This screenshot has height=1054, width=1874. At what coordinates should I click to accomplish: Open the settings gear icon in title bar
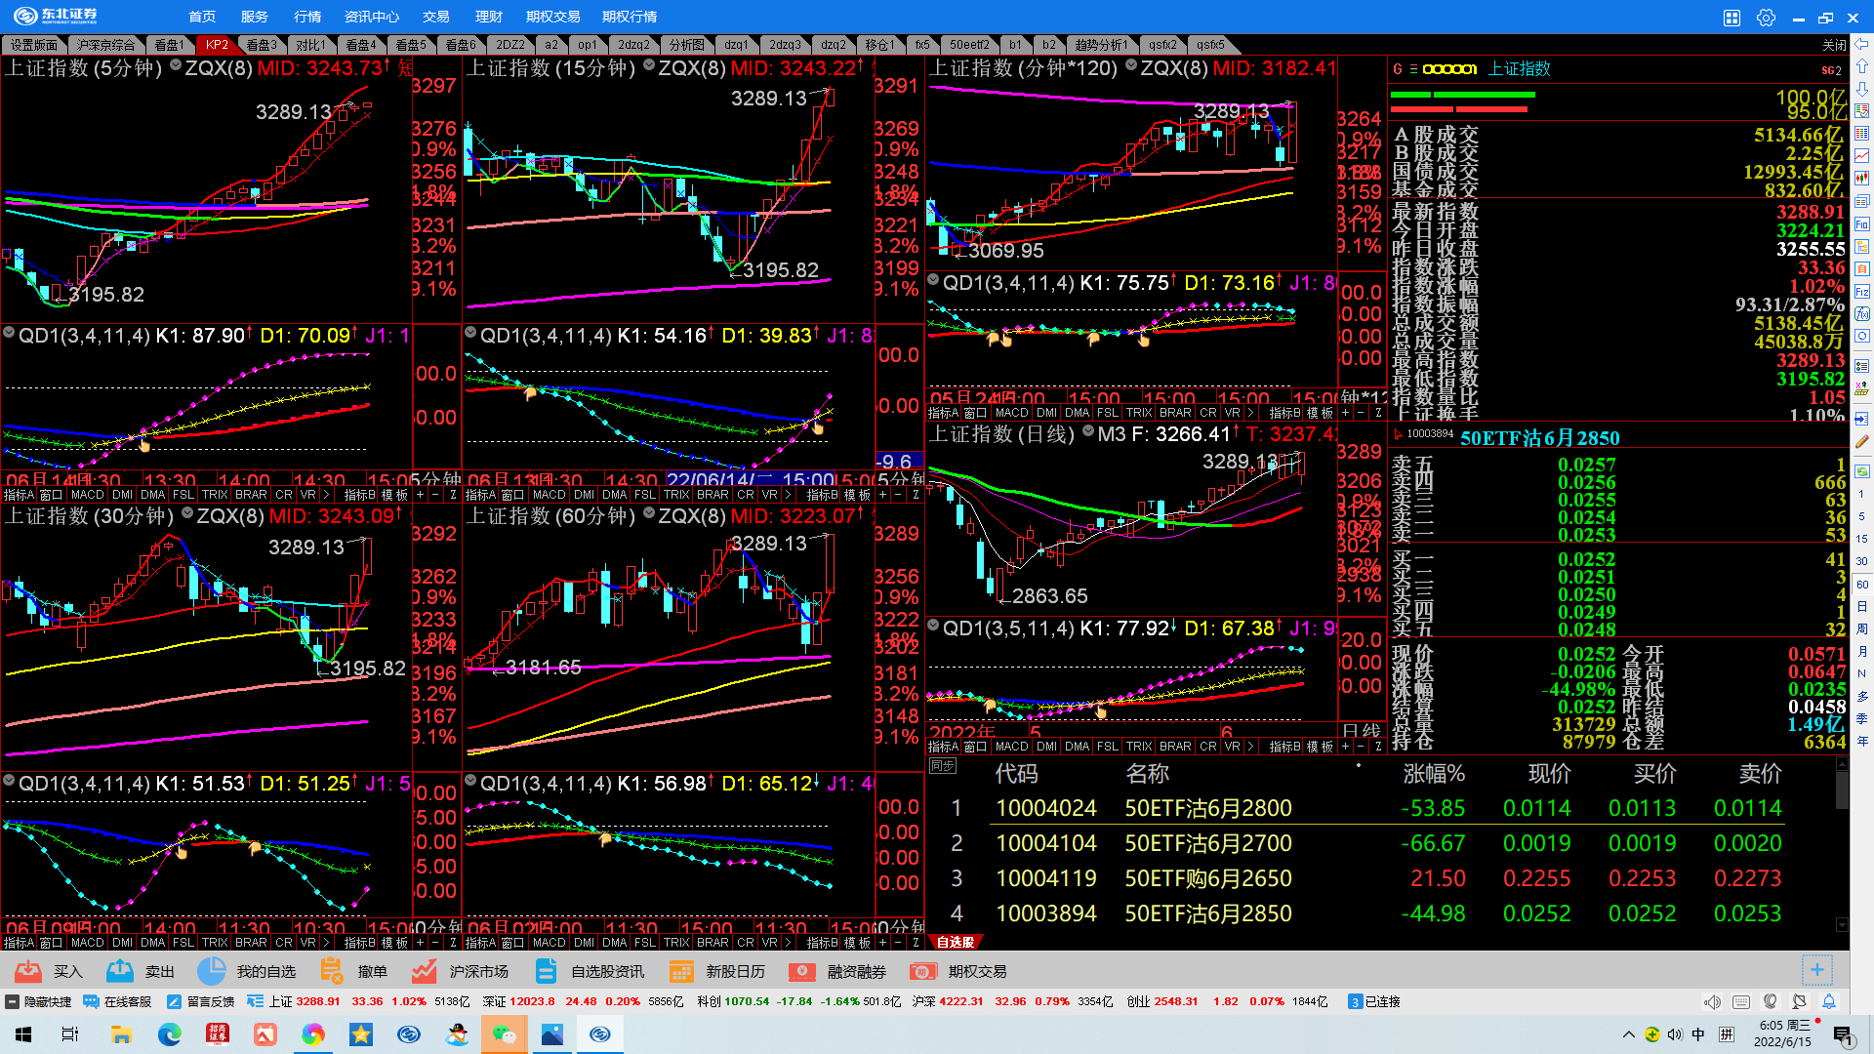[1766, 18]
